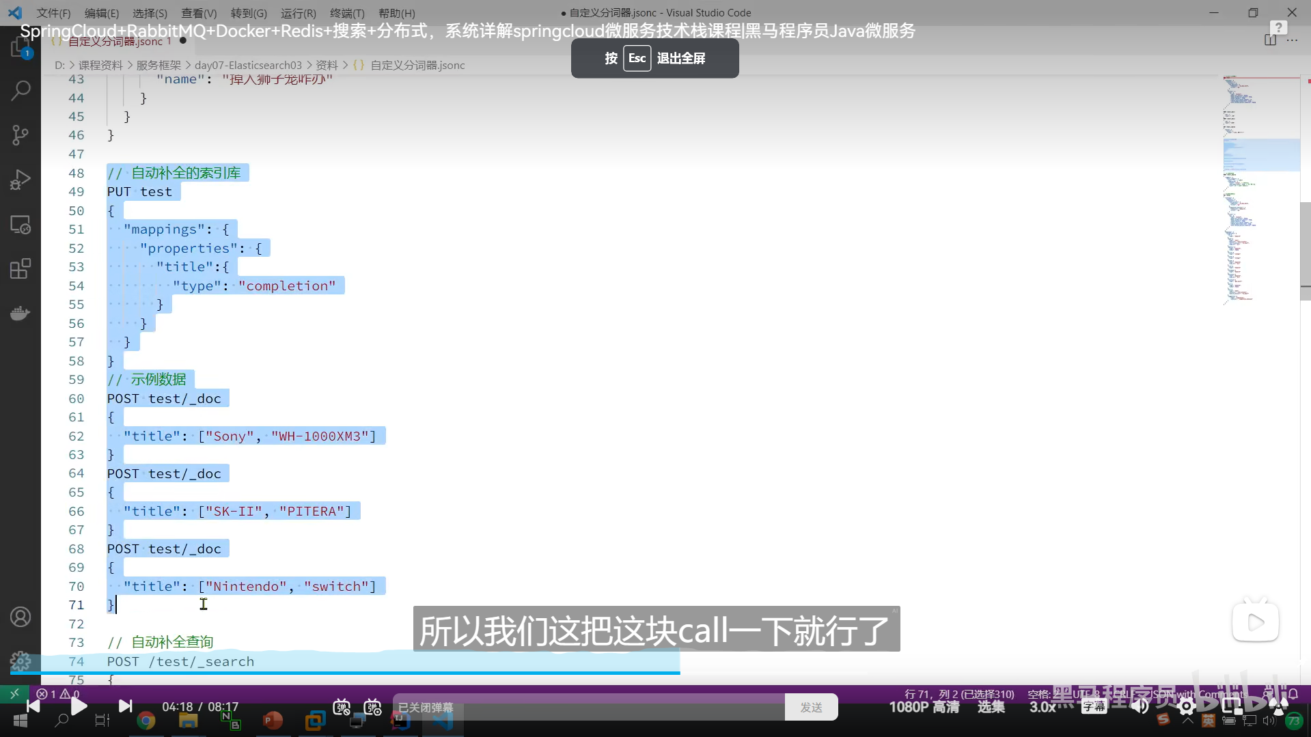1311x737 pixels.
Task: Click the notifications bell in status bar
Action: (x=1293, y=694)
